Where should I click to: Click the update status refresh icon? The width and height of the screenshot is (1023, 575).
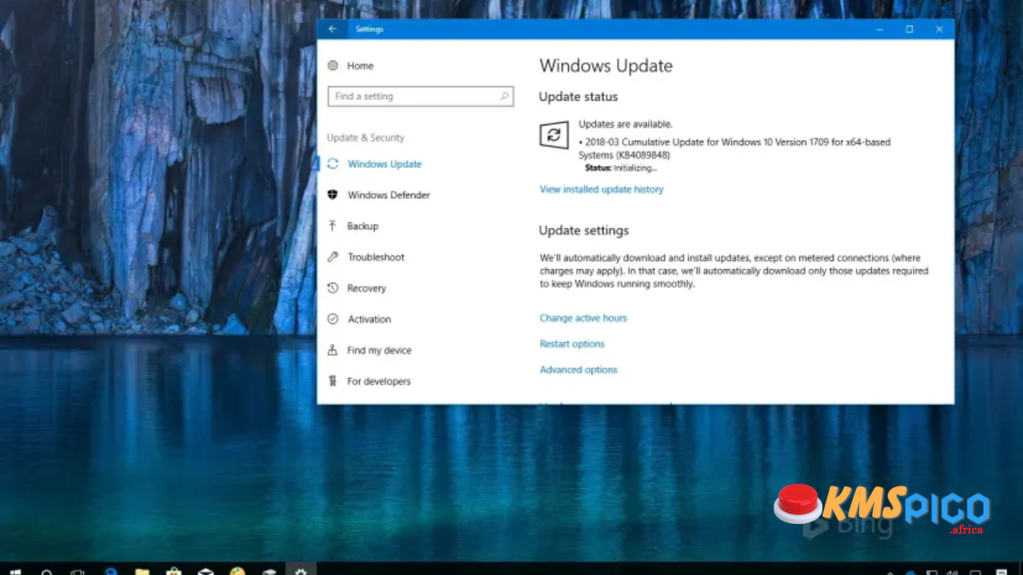[554, 135]
